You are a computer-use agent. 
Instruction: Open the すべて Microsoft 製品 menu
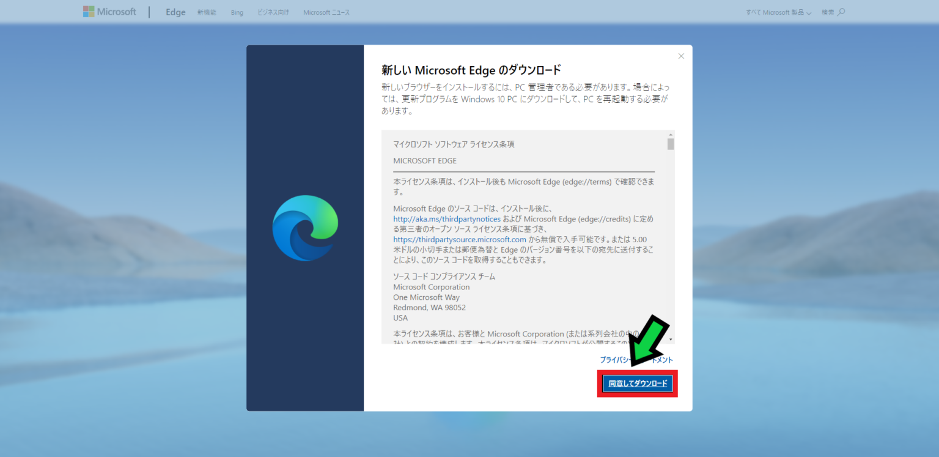tap(775, 11)
